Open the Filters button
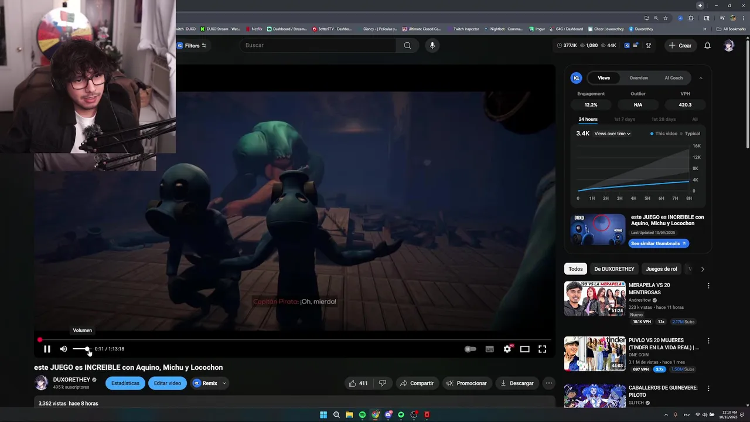This screenshot has height=422, width=750. pos(192,45)
